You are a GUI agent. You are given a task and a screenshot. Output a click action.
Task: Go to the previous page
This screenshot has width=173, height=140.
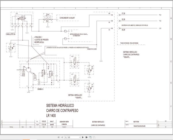pos(62,137)
